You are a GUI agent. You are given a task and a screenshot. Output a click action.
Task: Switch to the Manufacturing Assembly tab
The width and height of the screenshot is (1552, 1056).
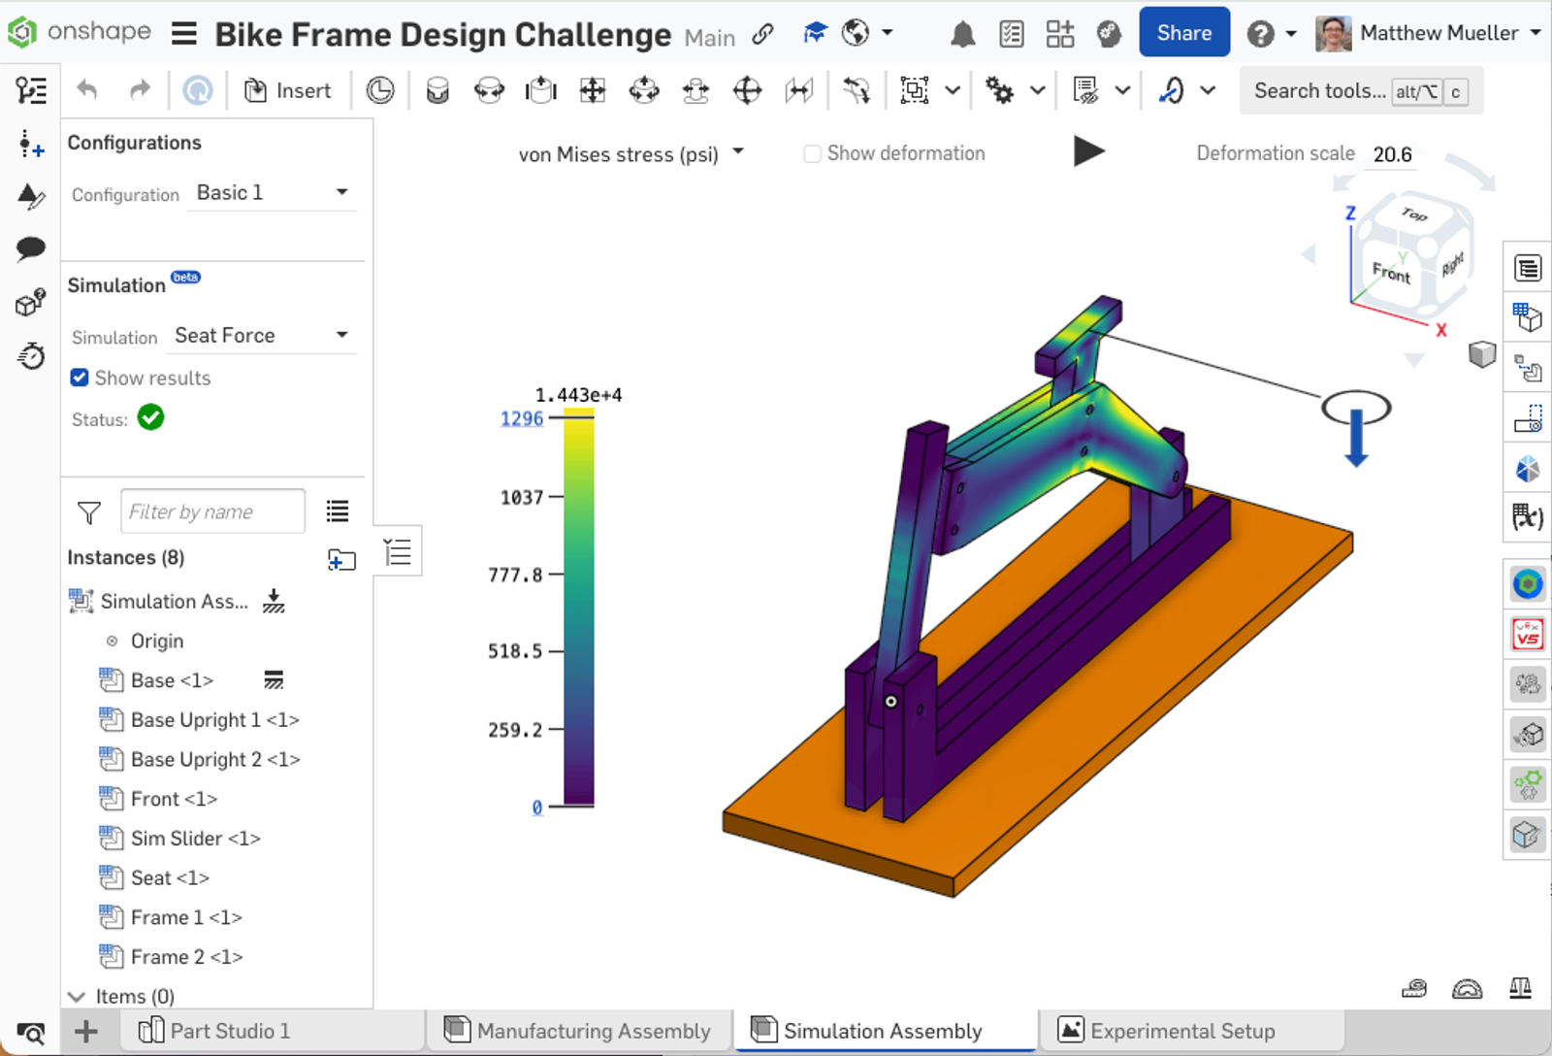578,1031
